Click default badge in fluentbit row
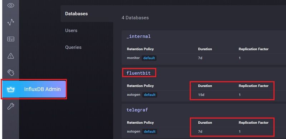Viewport: 286px width, 139px height. pos(149,95)
